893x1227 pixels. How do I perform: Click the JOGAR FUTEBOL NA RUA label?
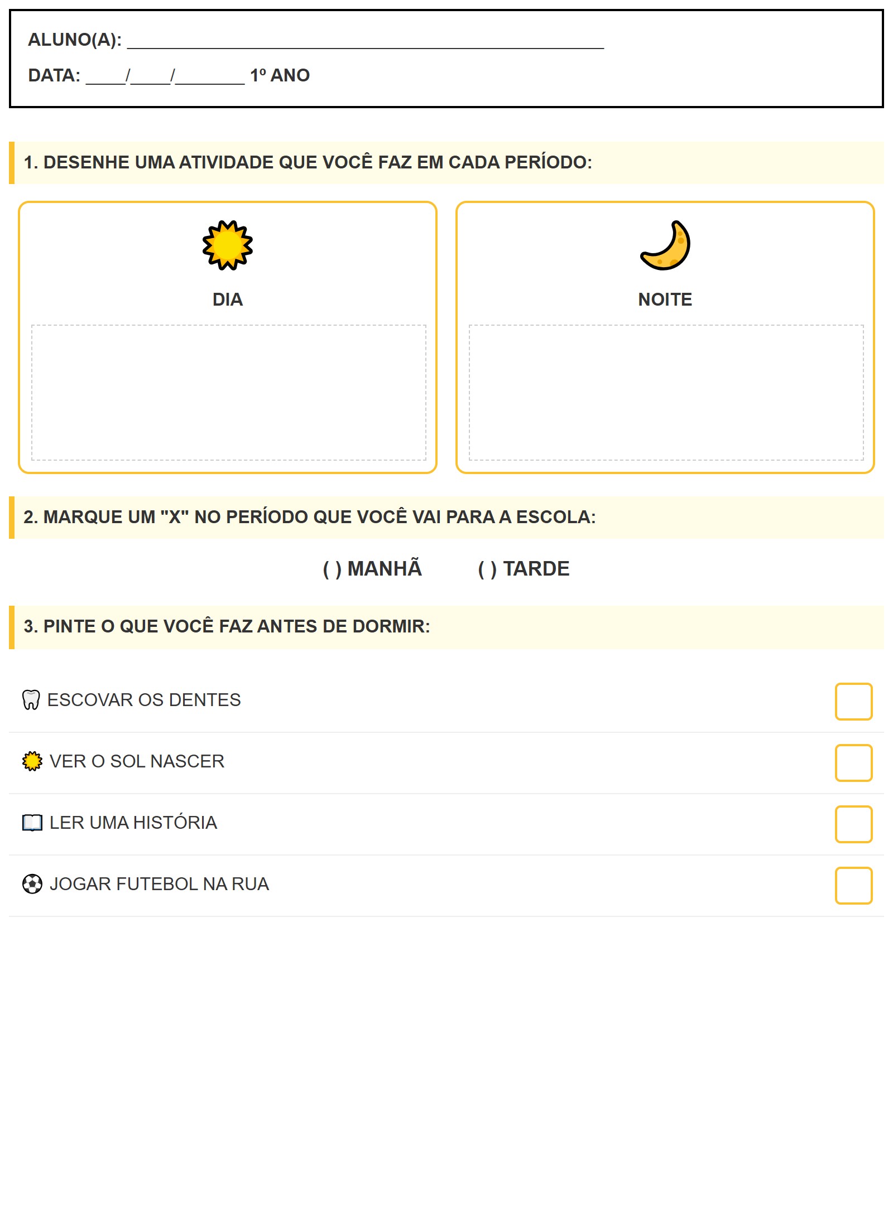(x=159, y=884)
